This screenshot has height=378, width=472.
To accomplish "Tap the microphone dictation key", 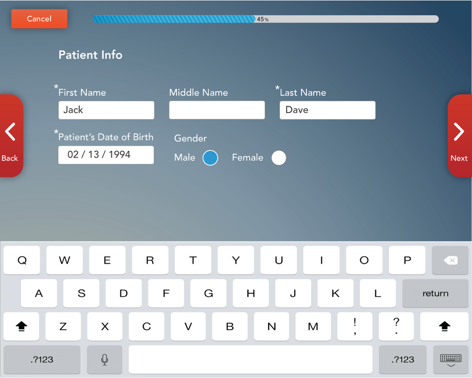I will pyautogui.click(x=104, y=360).
